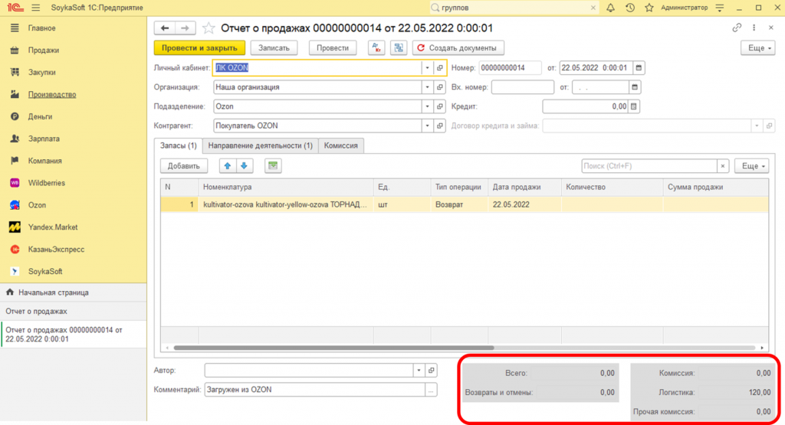Image resolution: width=785 pixels, height=425 pixels.
Task: Switch to Направление деятельности tab
Action: pos(261,145)
